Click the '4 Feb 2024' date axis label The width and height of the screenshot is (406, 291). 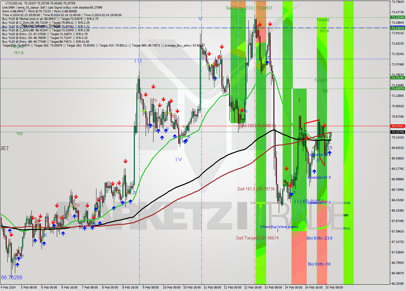pyautogui.click(x=8, y=288)
